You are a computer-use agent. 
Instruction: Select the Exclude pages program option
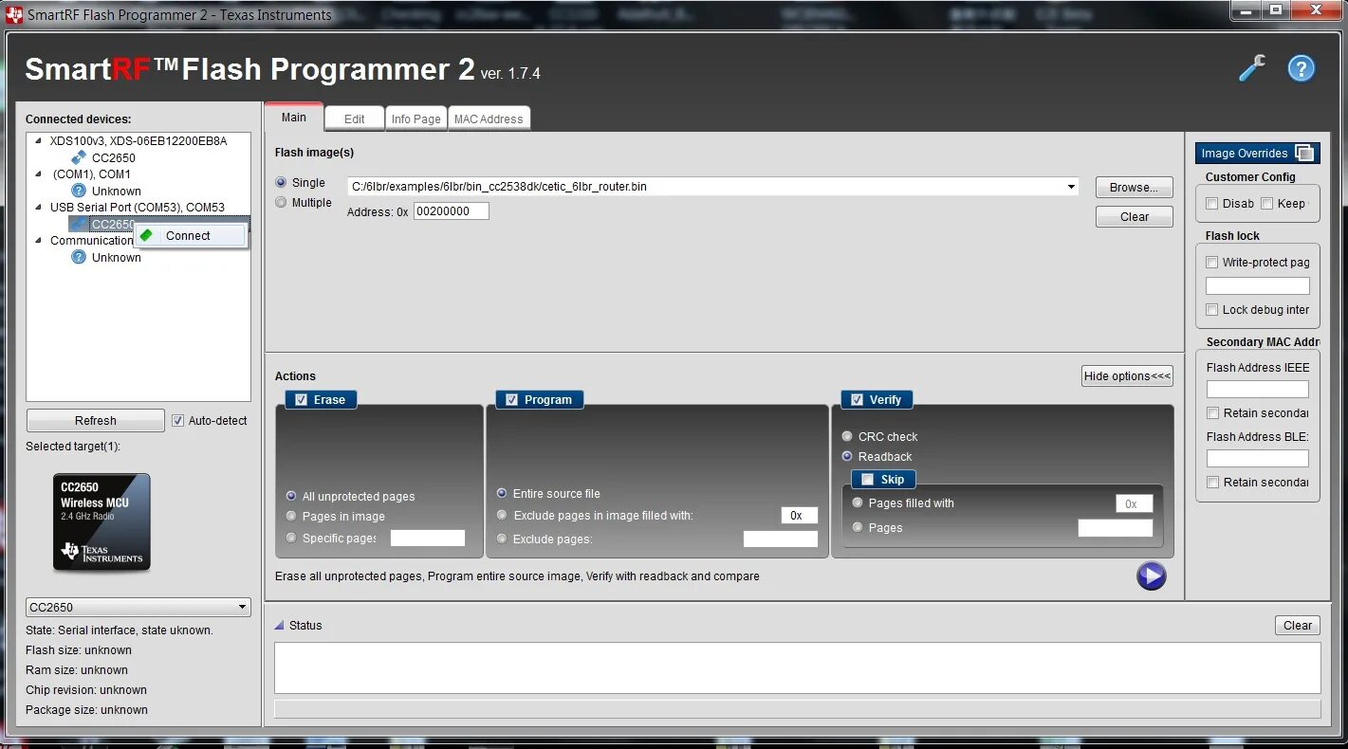tap(502, 539)
